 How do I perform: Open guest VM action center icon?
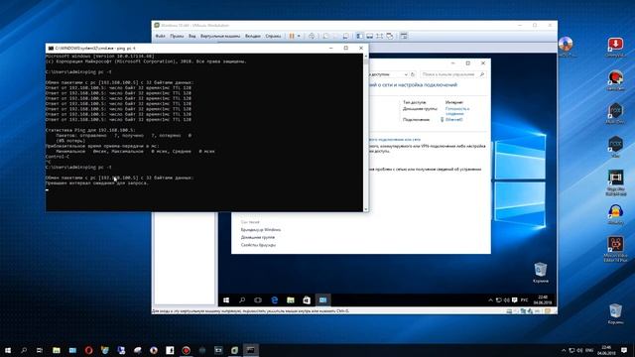click(x=515, y=299)
